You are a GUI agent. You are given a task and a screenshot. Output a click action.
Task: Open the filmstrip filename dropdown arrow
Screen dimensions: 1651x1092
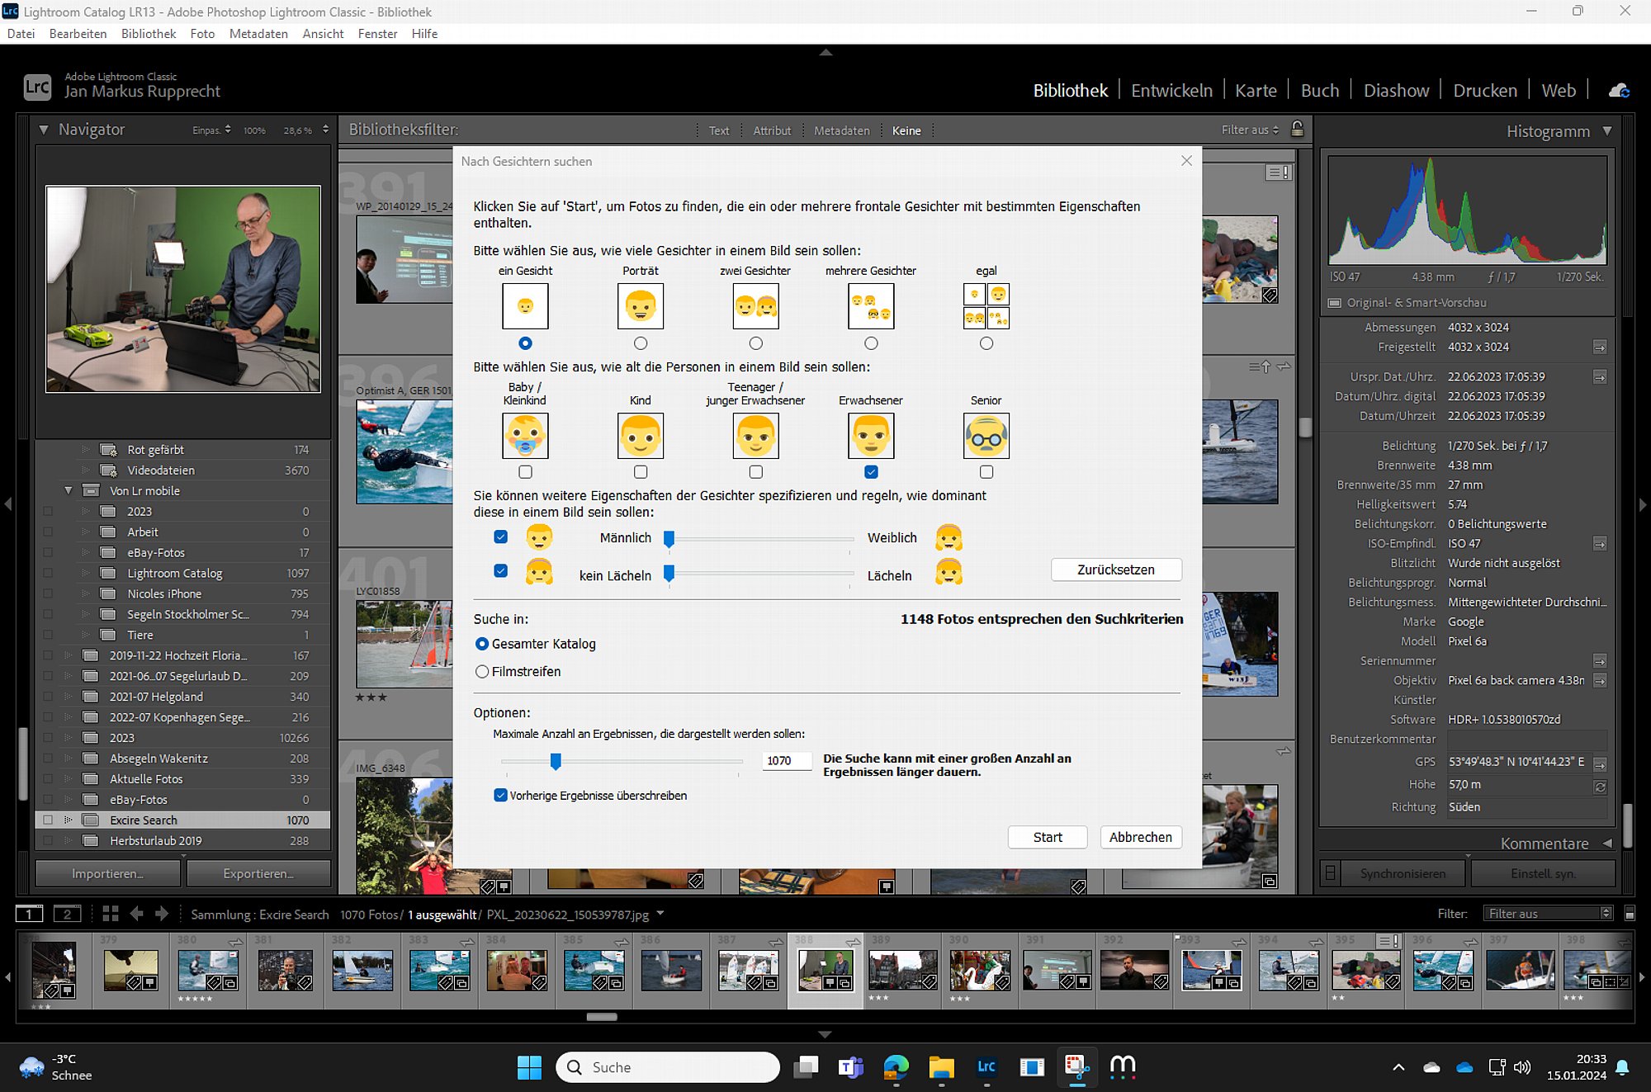tap(660, 914)
